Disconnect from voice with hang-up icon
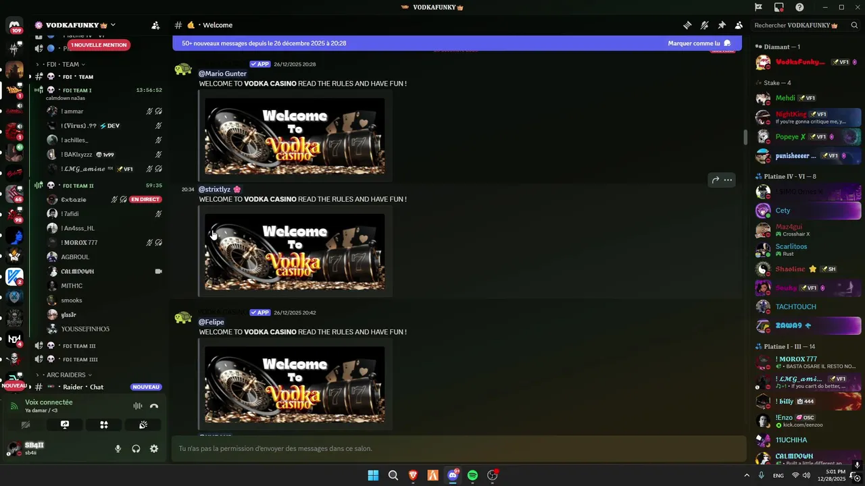Image resolution: width=865 pixels, height=486 pixels. click(154, 406)
